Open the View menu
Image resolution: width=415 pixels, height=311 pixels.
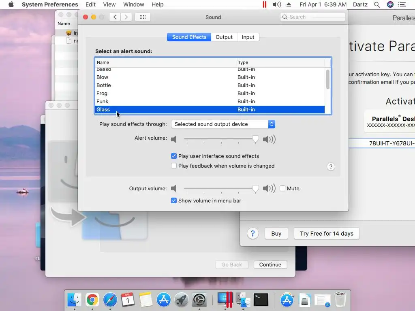(109, 4)
